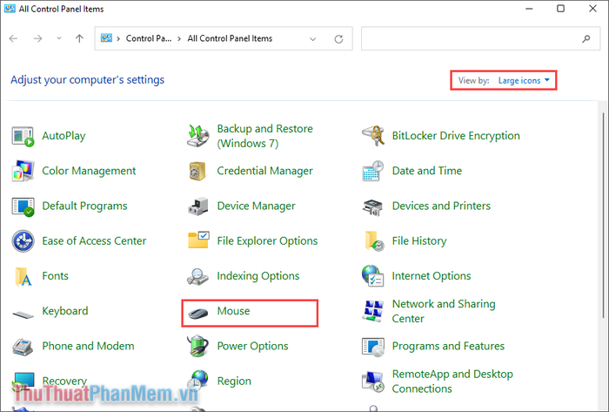Click the All Control Panel Items breadcrumb
Image resolution: width=609 pixels, height=412 pixels.
coord(230,38)
